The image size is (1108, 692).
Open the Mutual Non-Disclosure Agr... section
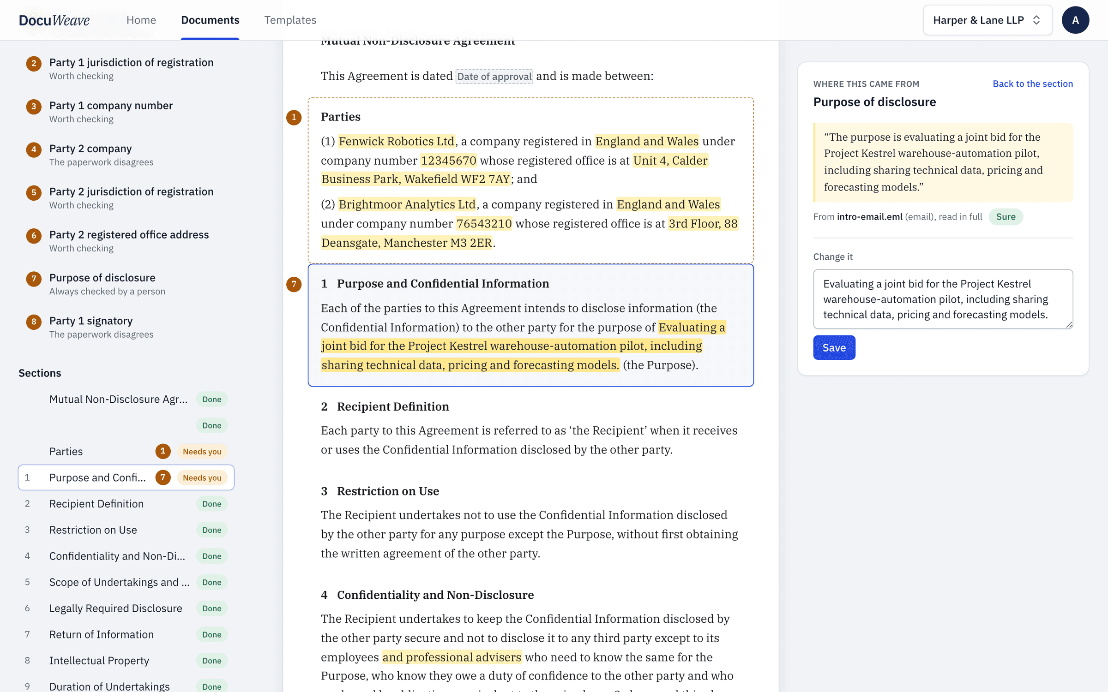pyautogui.click(x=126, y=399)
